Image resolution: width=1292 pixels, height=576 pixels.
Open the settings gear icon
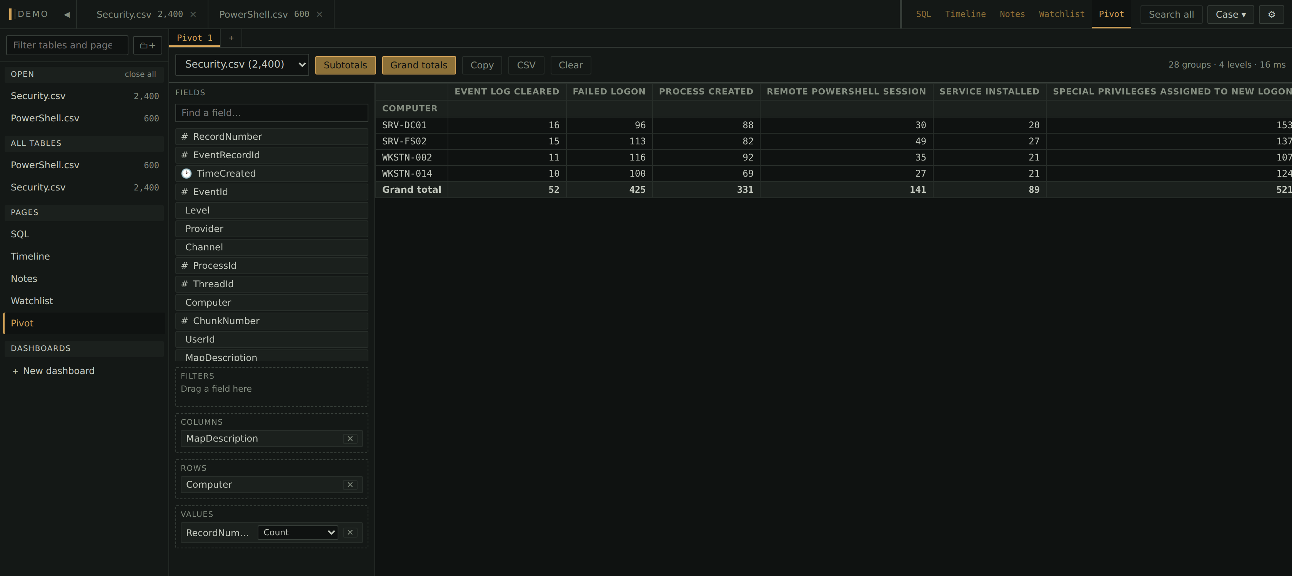pyautogui.click(x=1271, y=15)
